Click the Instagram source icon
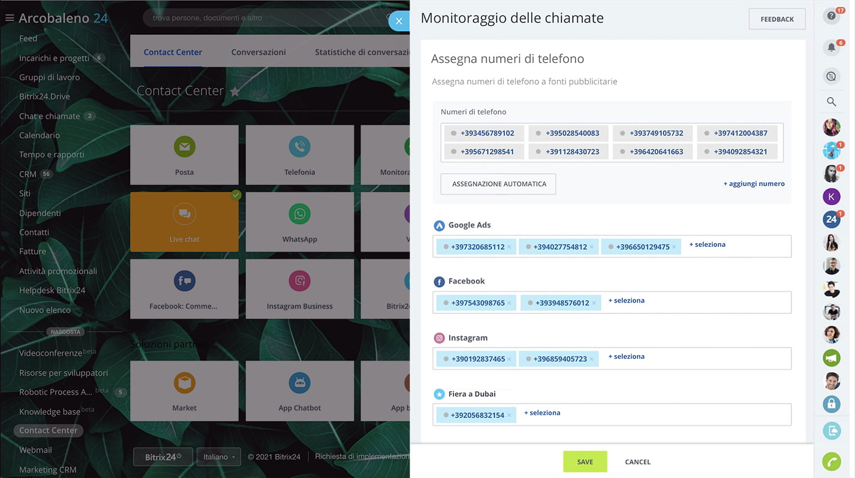Viewport: 855px width, 478px height. [x=439, y=338]
